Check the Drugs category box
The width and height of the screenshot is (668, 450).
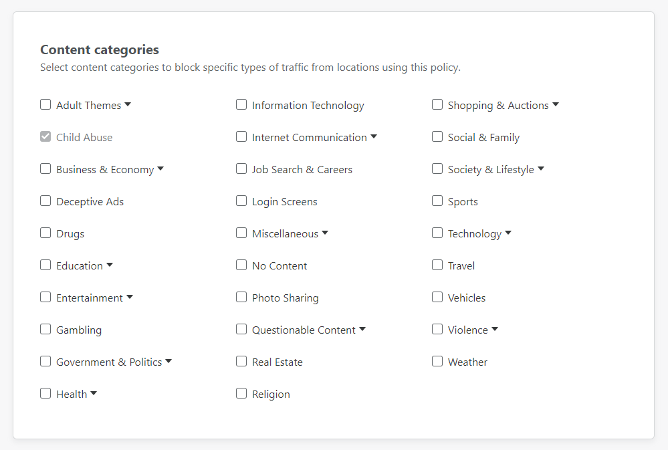(45, 233)
